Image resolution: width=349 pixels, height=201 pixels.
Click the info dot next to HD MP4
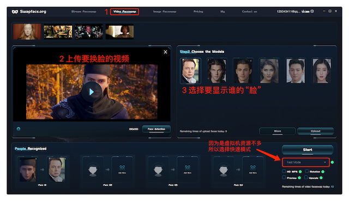click(300, 172)
